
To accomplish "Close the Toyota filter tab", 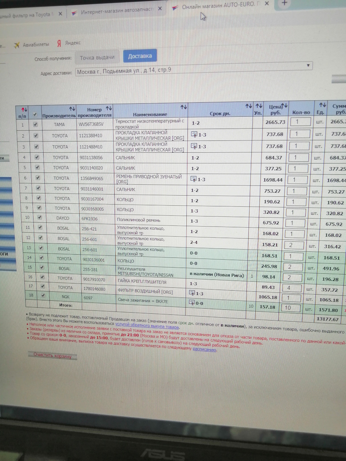I will pyautogui.click(x=60, y=14).
